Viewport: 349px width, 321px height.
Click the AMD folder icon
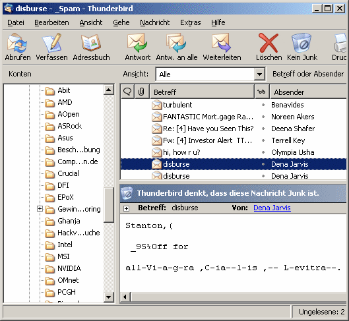coord(49,103)
